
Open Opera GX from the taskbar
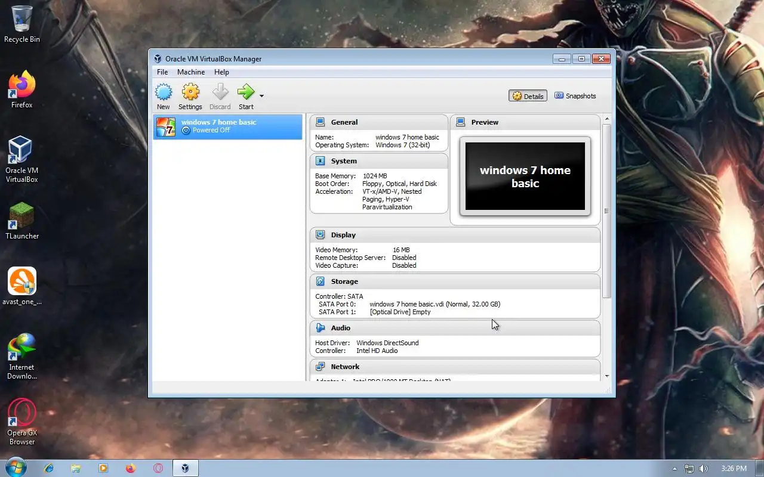(158, 468)
